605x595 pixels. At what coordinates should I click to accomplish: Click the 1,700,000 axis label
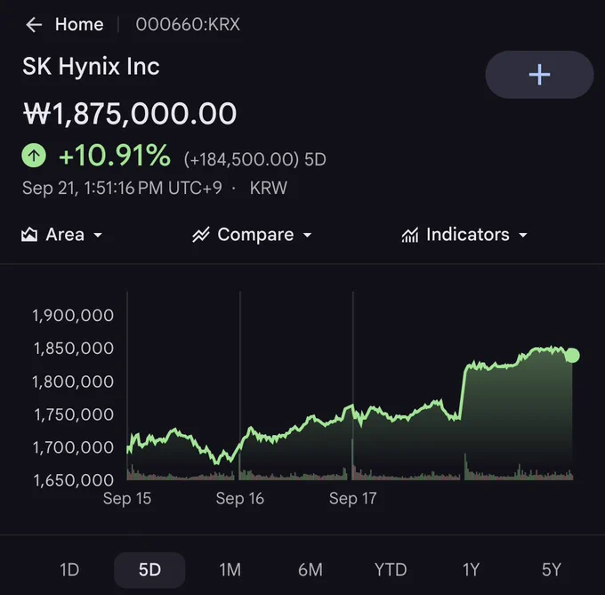(x=73, y=447)
